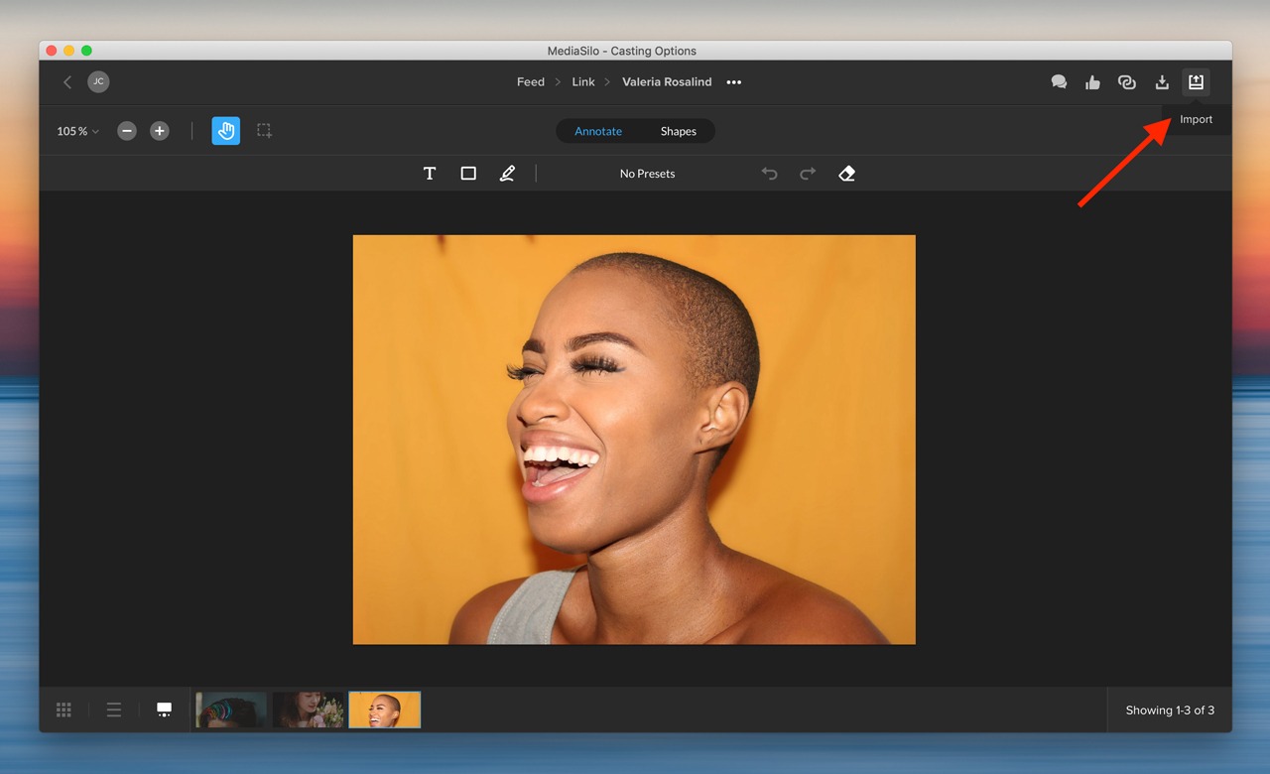
Task: Navigate to Feed breadcrumb link
Action: coord(530,82)
